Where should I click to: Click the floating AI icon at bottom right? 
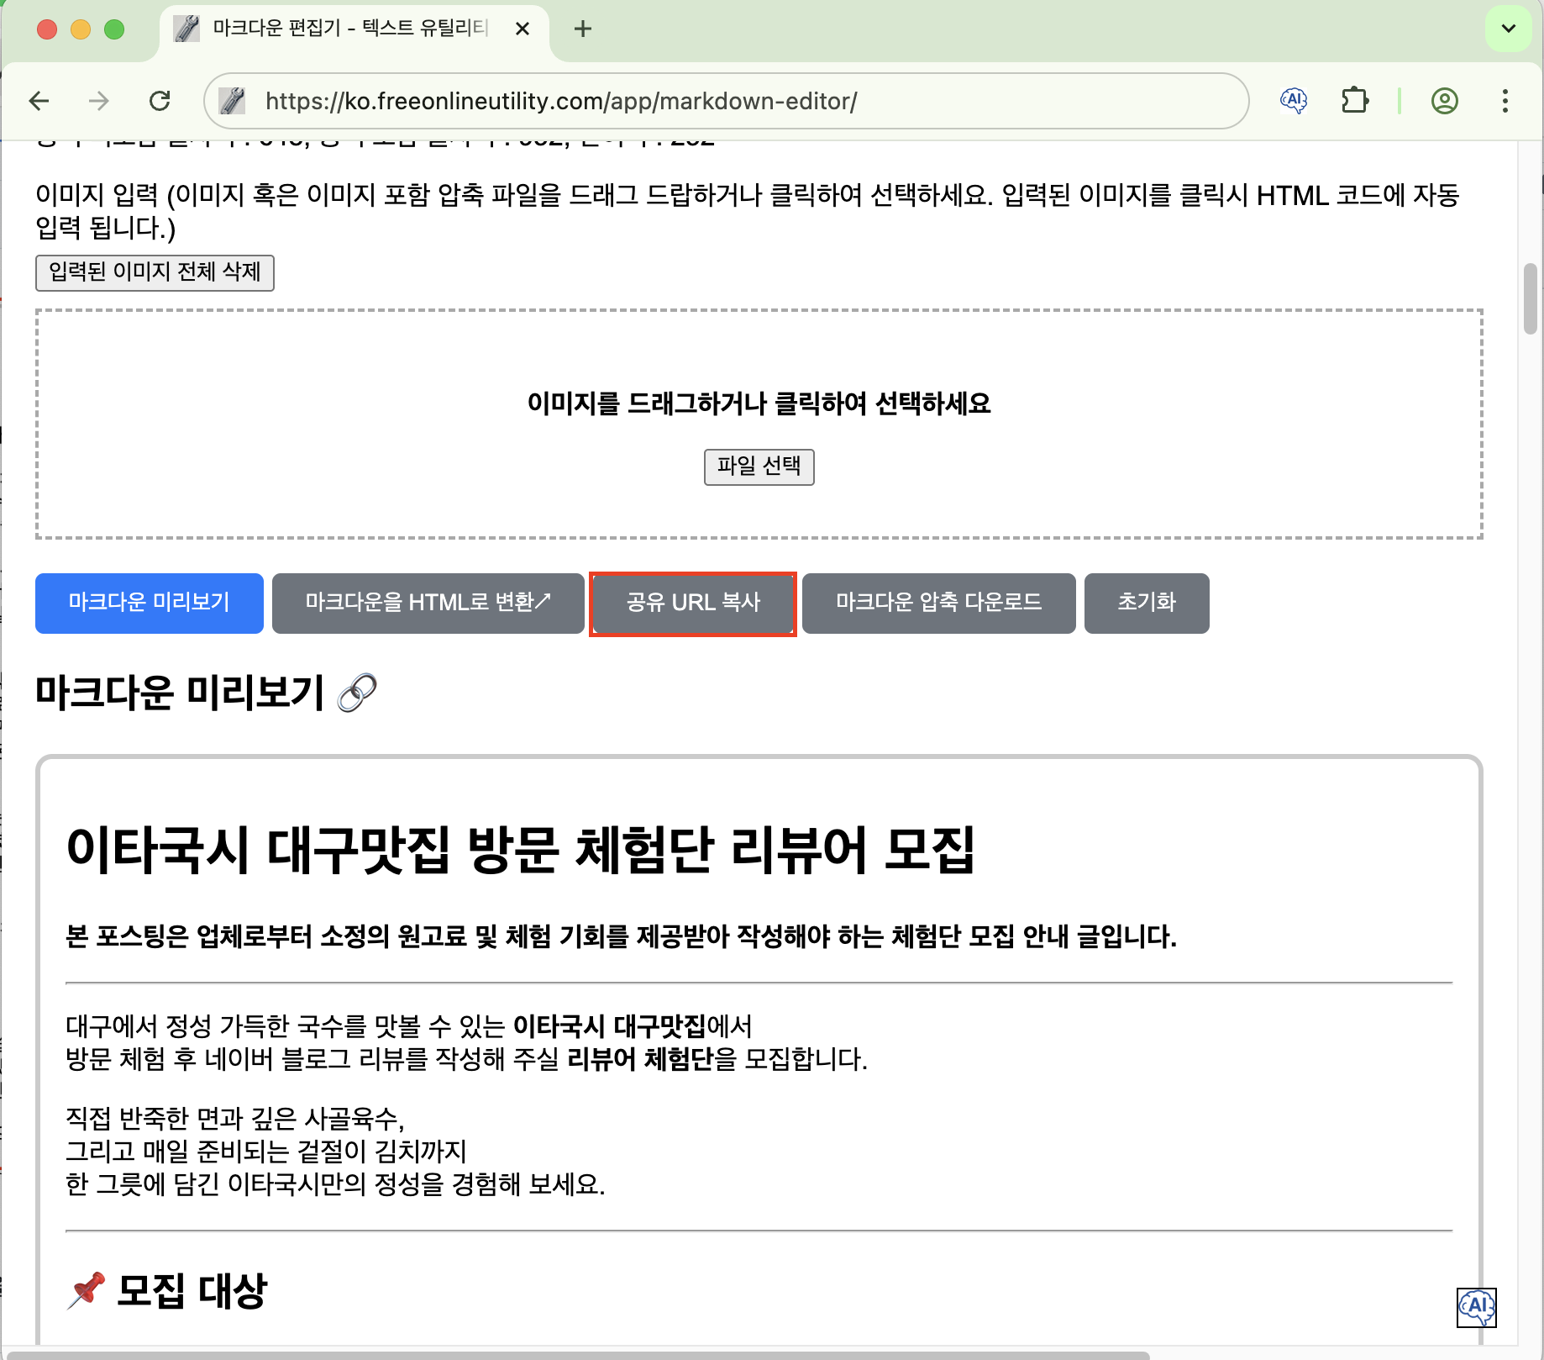1476,1307
